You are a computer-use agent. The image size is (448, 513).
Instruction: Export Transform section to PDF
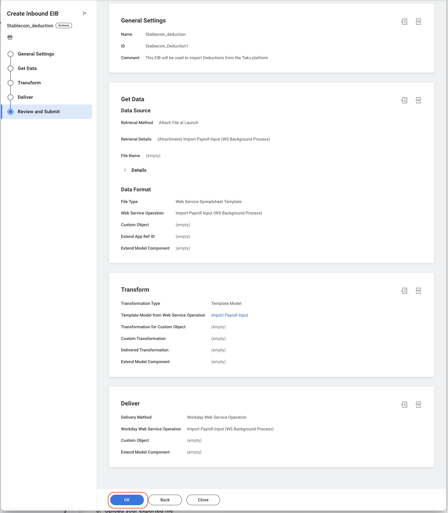(x=418, y=291)
